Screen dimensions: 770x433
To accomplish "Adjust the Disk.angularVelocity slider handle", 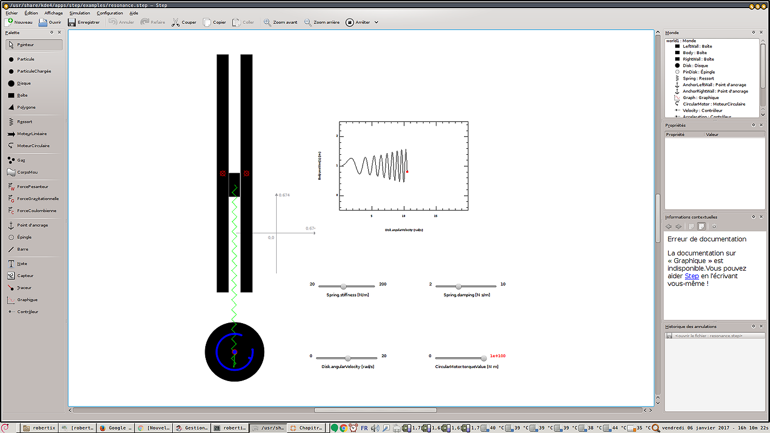I will (x=348, y=358).
